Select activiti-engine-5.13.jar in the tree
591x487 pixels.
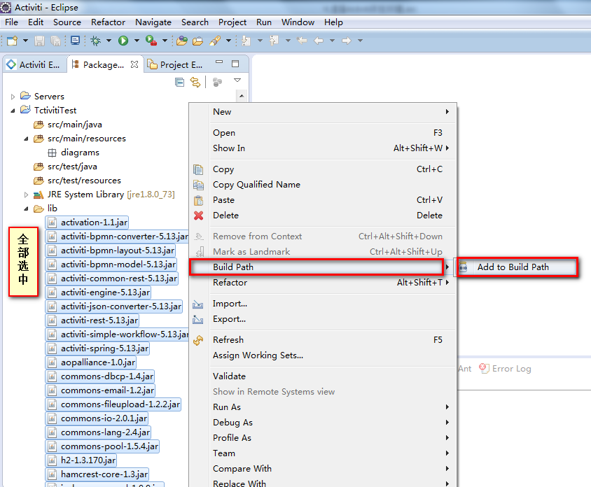(98, 292)
